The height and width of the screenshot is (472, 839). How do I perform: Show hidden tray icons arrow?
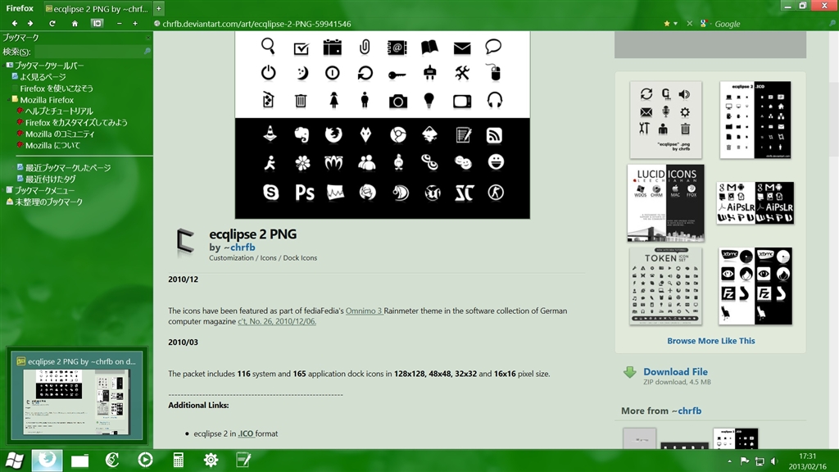point(729,461)
